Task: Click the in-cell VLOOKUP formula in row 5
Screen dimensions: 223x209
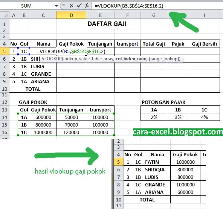Action: [x=71, y=51]
